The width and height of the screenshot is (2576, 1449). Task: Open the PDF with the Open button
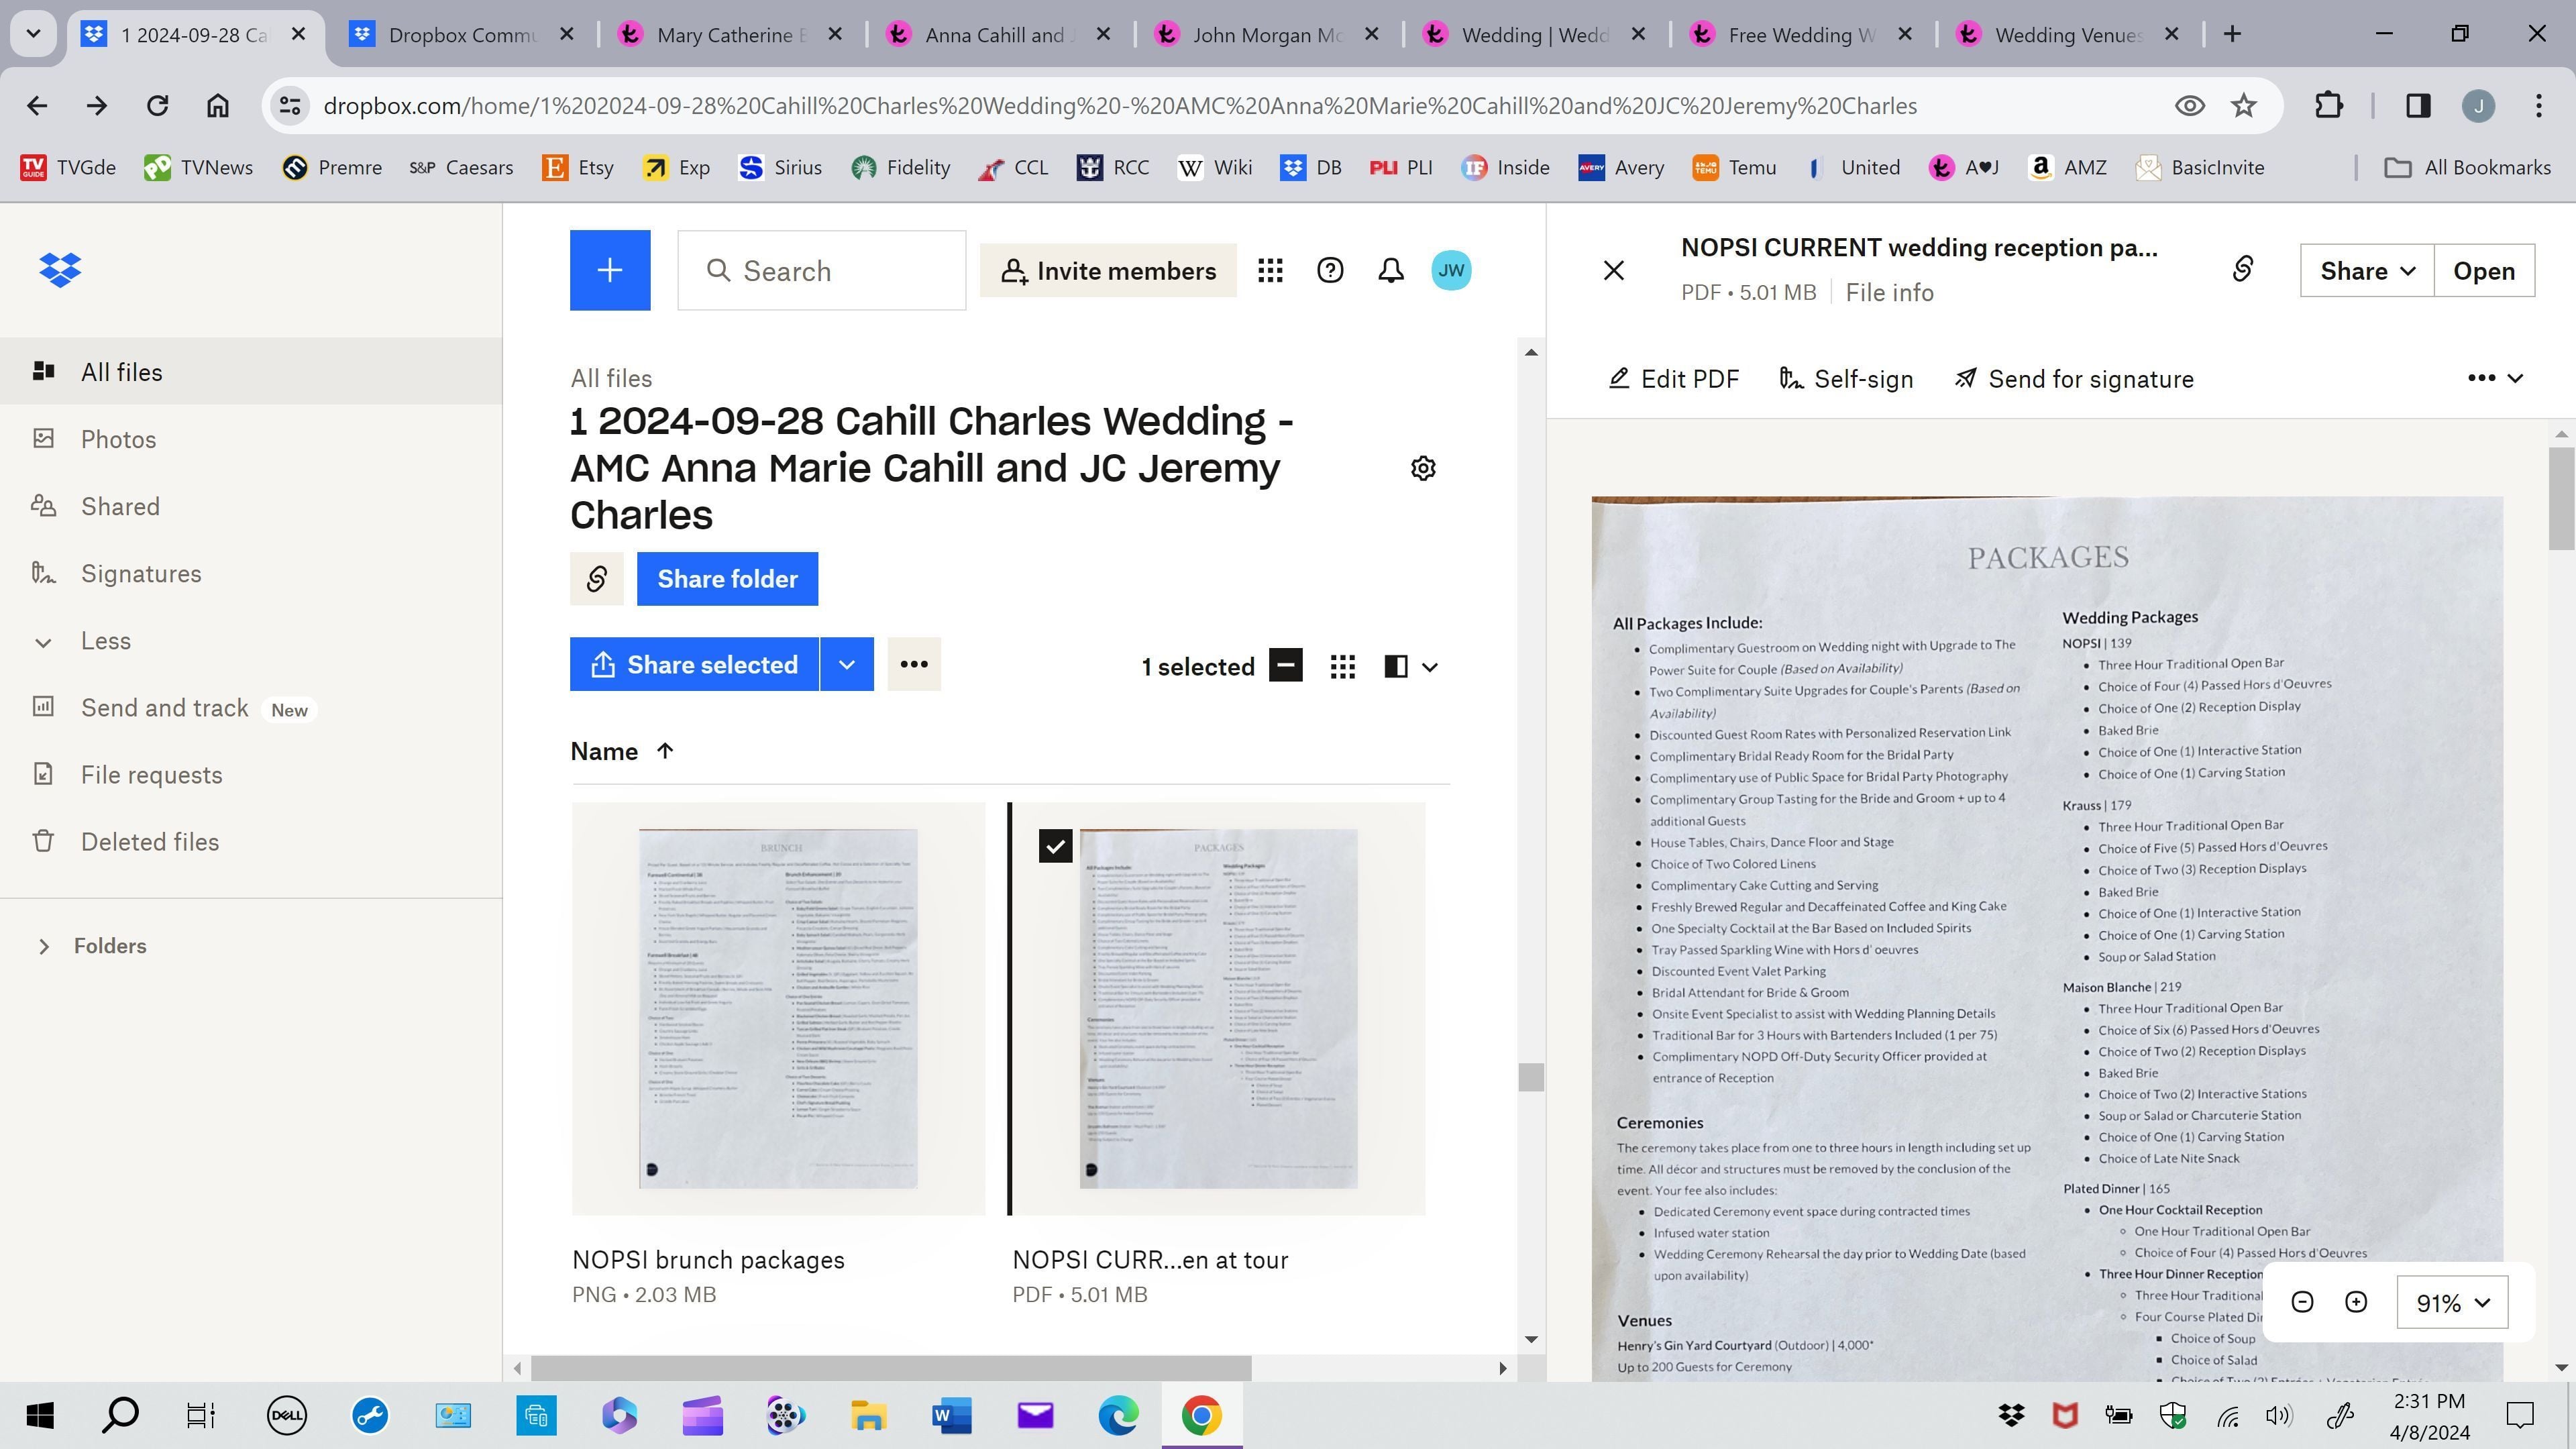2484,270
